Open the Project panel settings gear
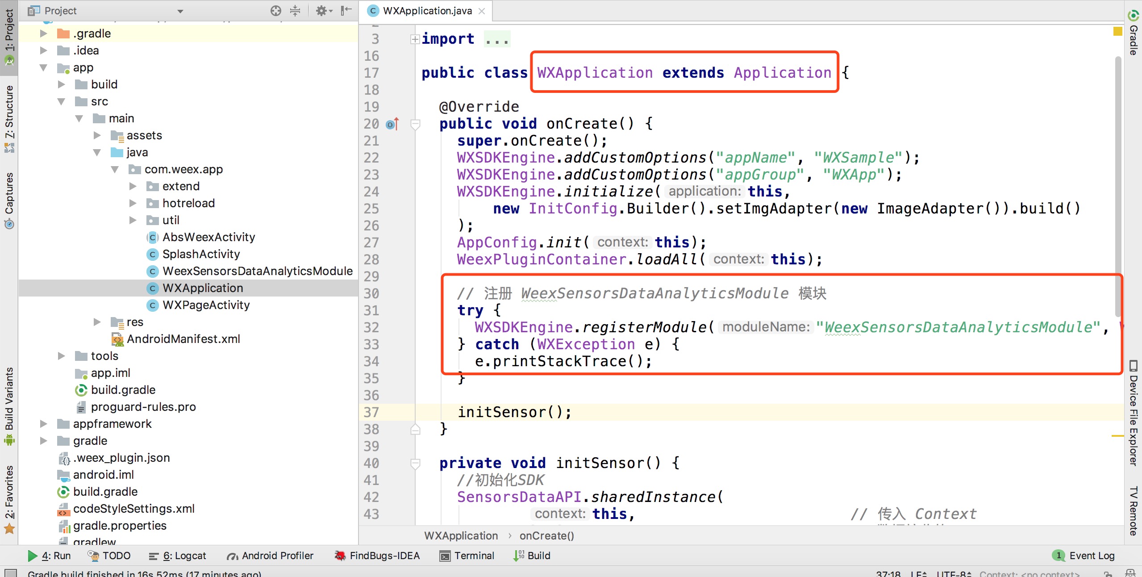 (x=324, y=10)
